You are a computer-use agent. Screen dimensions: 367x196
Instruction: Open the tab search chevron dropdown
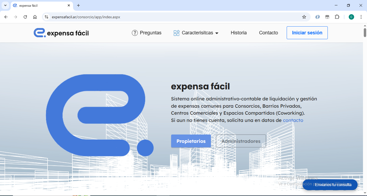[5, 5]
